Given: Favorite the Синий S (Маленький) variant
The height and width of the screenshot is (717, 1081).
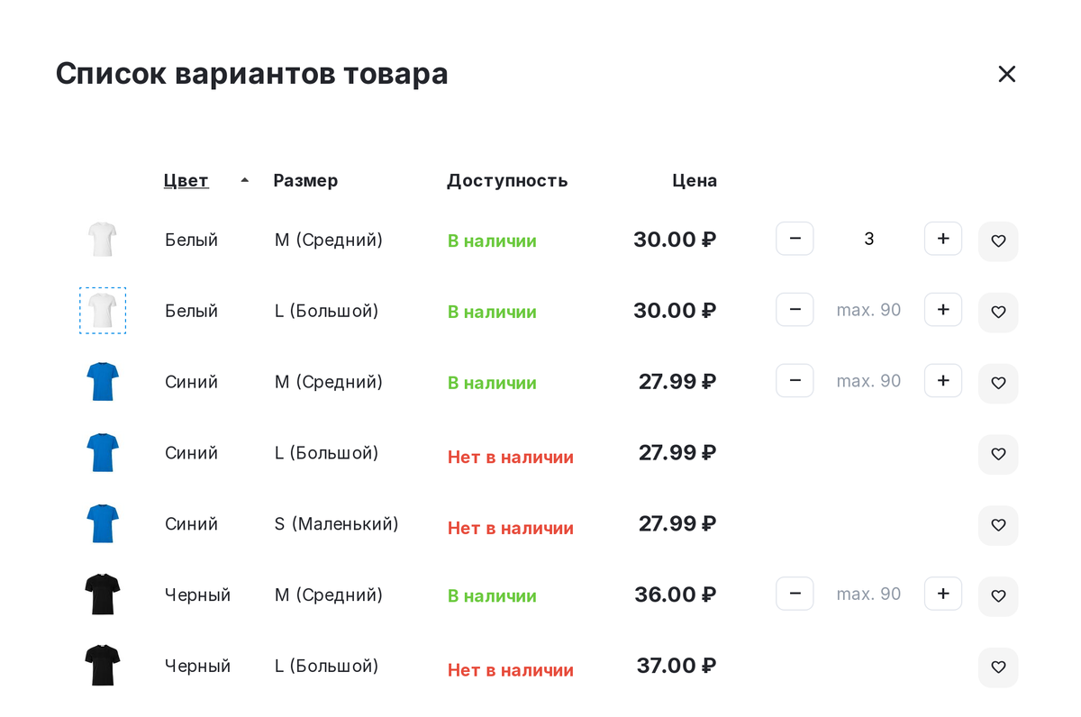Looking at the screenshot, I should [998, 525].
